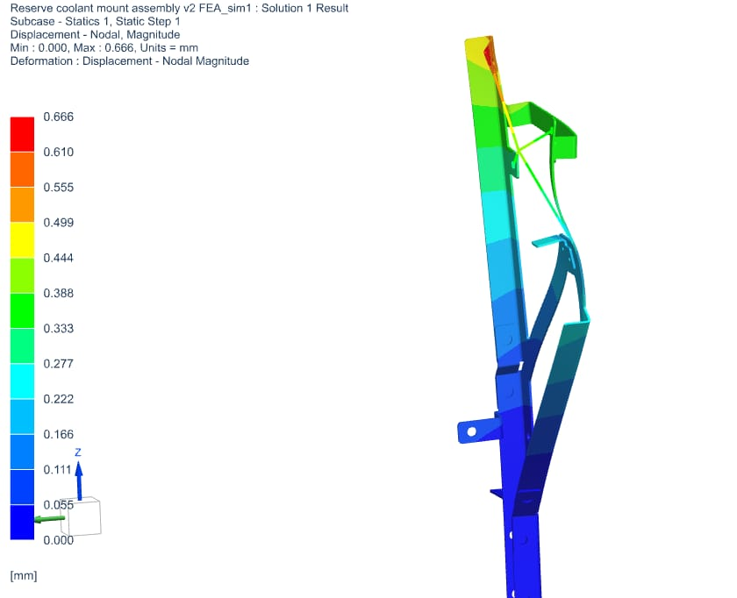Click the darkest blue legend band at bottom
This screenshot has height=598, width=737.
pos(22,523)
